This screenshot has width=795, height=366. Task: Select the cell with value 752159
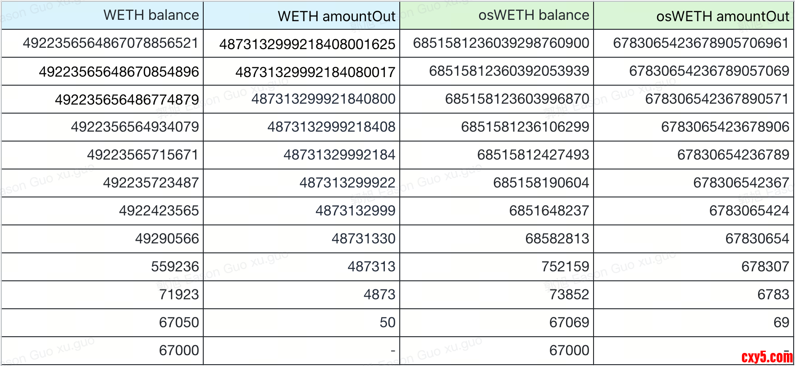pos(565,266)
